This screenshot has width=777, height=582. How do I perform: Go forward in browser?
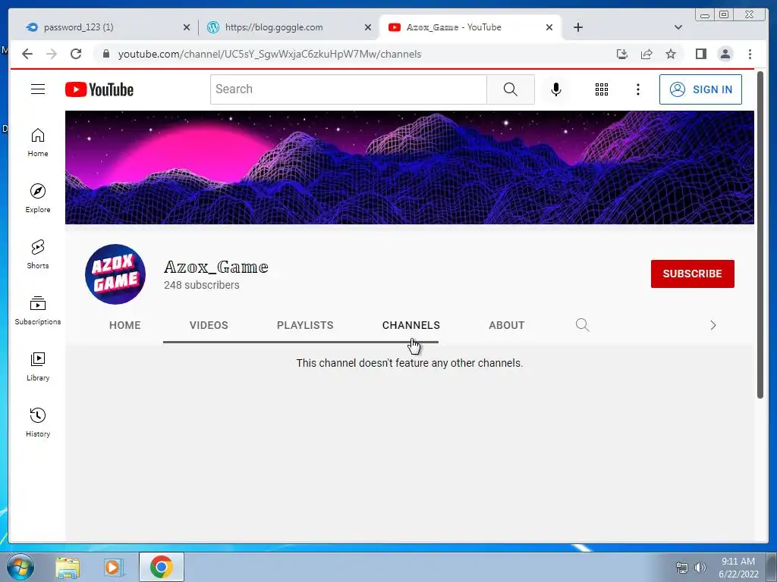[52, 54]
